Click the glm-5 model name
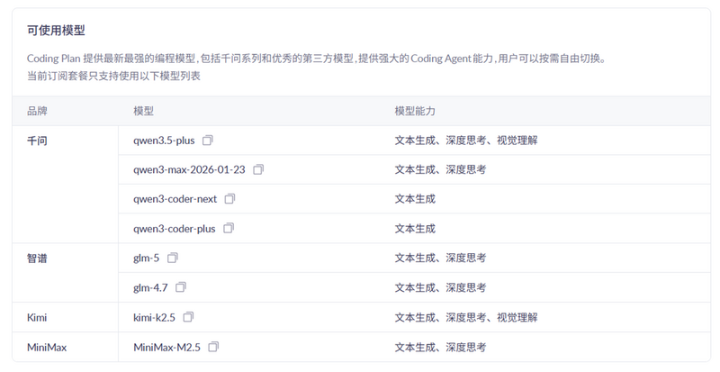Screen dimensions: 720x372 point(147,258)
